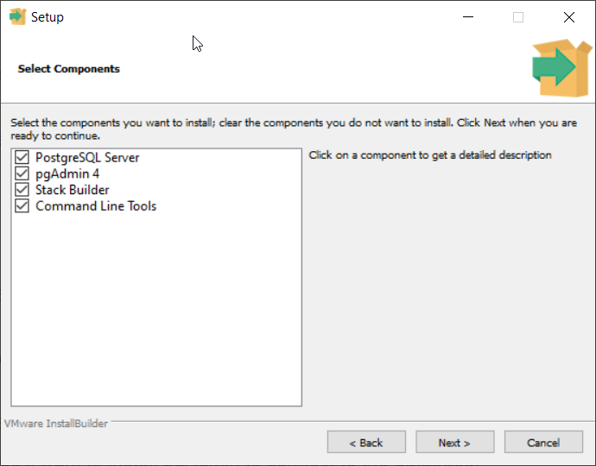The image size is (596, 466).
Task: Proceed by pressing Next
Action: click(x=454, y=443)
